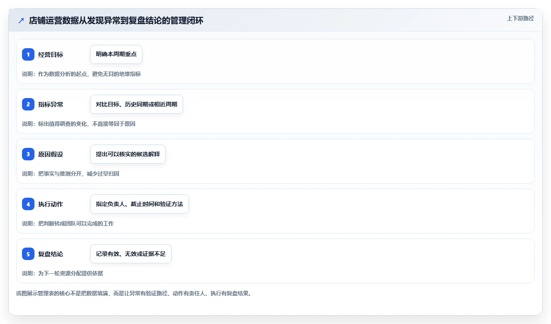This screenshot has height=324, width=551.
Task: Click the 复盘结论 step label
Action: [x=51, y=254]
